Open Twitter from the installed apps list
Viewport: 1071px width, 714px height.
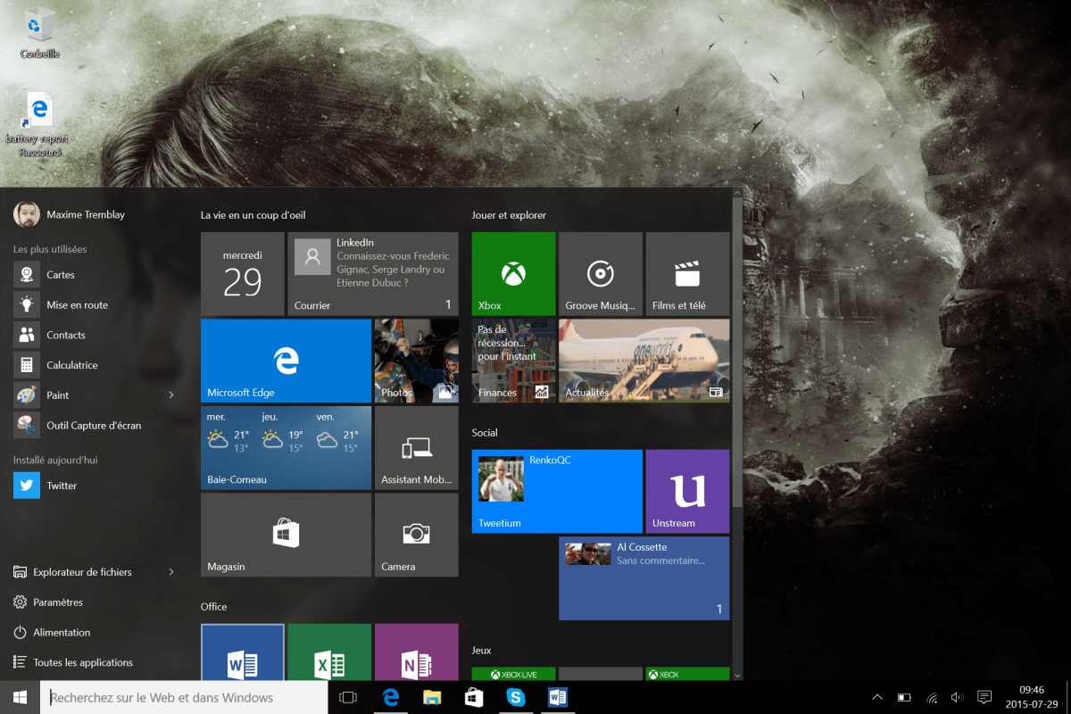tap(62, 486)
